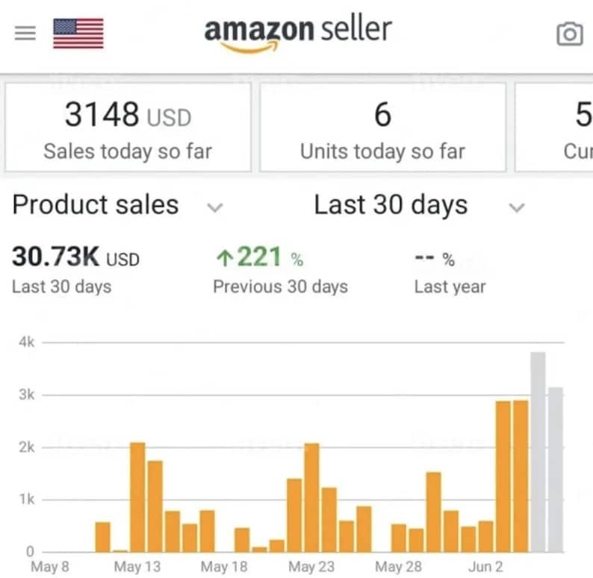Select the last gray bar in chart

coord(556,470)
